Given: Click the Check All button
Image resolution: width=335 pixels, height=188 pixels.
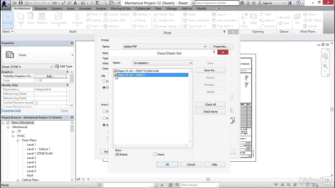Looking at the screenshot, I should click(x=210, y=104).
